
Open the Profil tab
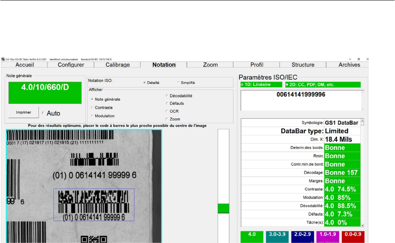point(257,65)
